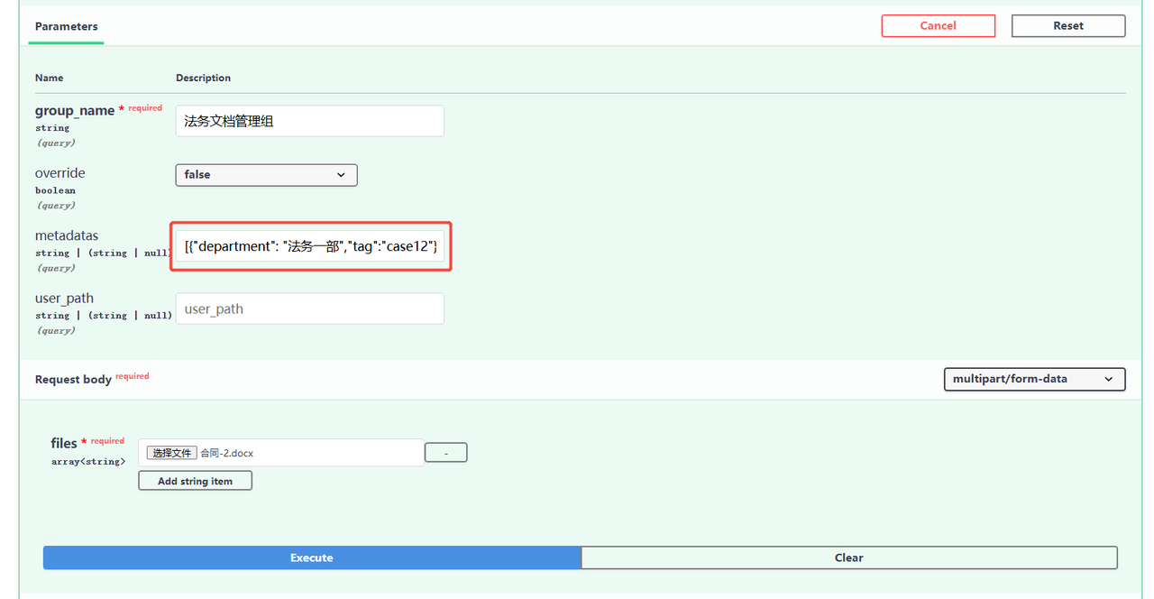Click the Reset button
Viewport: 1154px width, 599px height.
pyautogui.click(x=1068, y=26)
